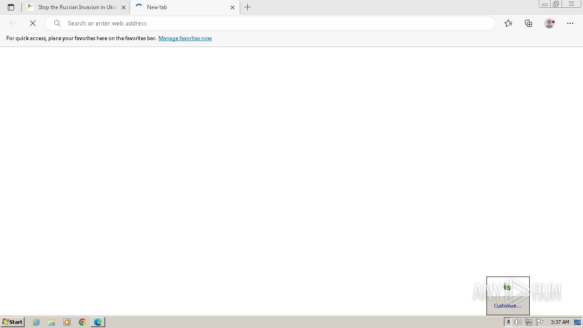Open Windows Media Player on taskbar
The height and width of the screenshot is (328, 583).
point(67,322)
